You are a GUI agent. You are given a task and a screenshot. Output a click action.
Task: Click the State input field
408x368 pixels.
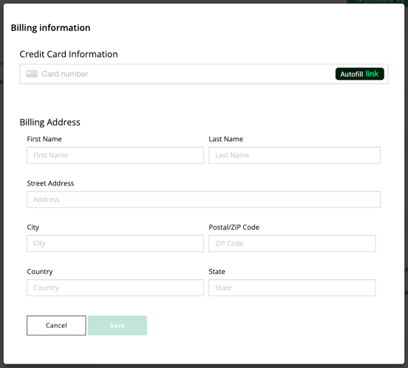tap(292, 287)
